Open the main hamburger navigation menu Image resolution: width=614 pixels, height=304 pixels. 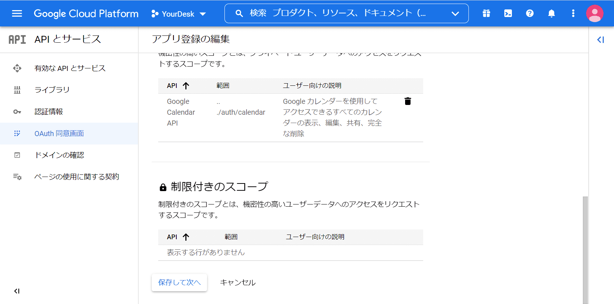pyautogui.click(x=17, y=13)
